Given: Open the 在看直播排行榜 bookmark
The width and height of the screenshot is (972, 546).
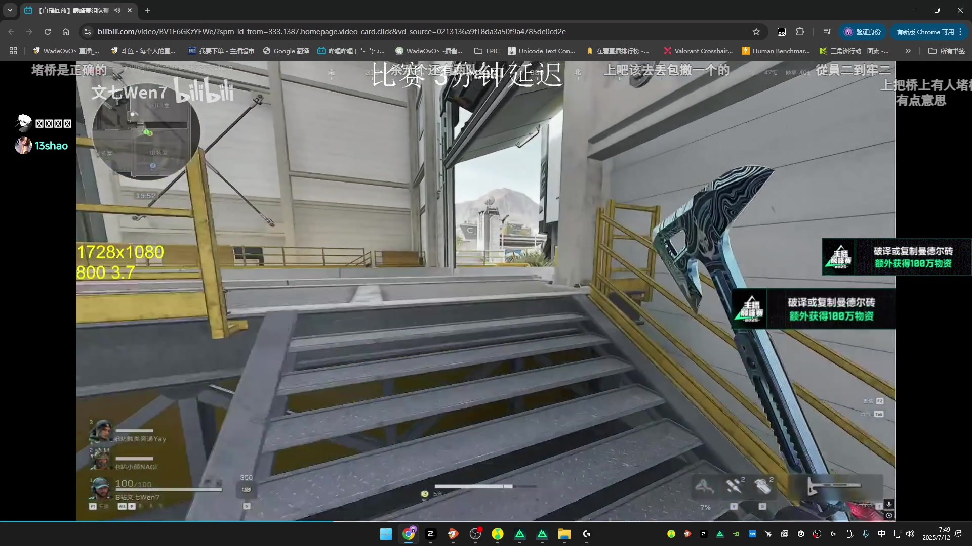Looking at the screenshot, I should click(x=618, y=51).
